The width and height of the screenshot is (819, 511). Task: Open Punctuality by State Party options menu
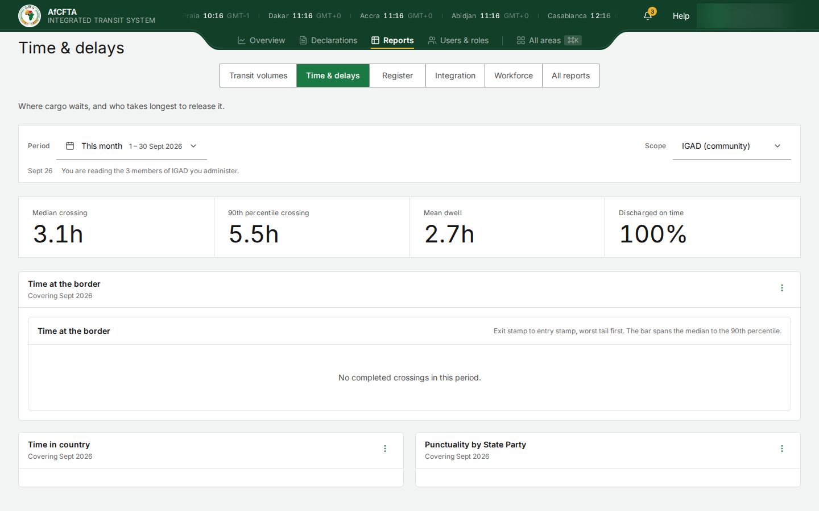pyautogui.click(x=782, y=449)
